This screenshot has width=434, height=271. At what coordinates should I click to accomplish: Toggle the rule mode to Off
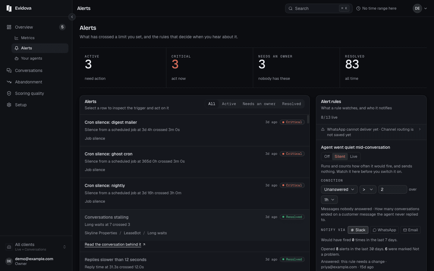327,157
